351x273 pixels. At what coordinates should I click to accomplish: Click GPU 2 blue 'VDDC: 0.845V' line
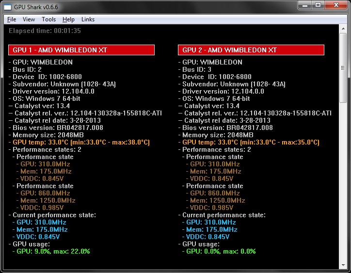pos(206,237)
